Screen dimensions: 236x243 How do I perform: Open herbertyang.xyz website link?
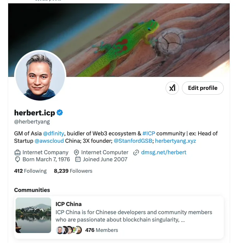click(176, 141)
